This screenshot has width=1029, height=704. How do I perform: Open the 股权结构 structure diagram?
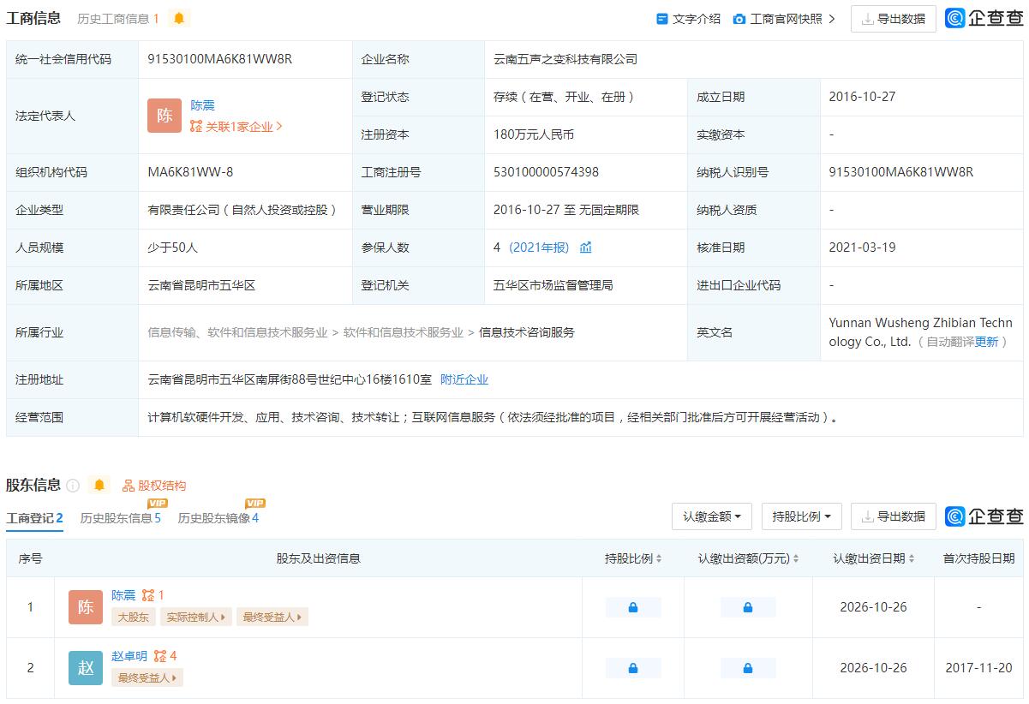click(154, 486)
